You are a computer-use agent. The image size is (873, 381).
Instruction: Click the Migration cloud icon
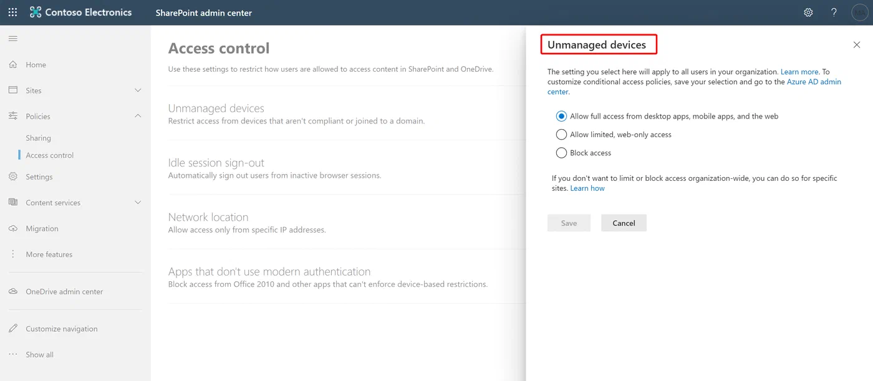pyautogui.click(x=13, y=229)
